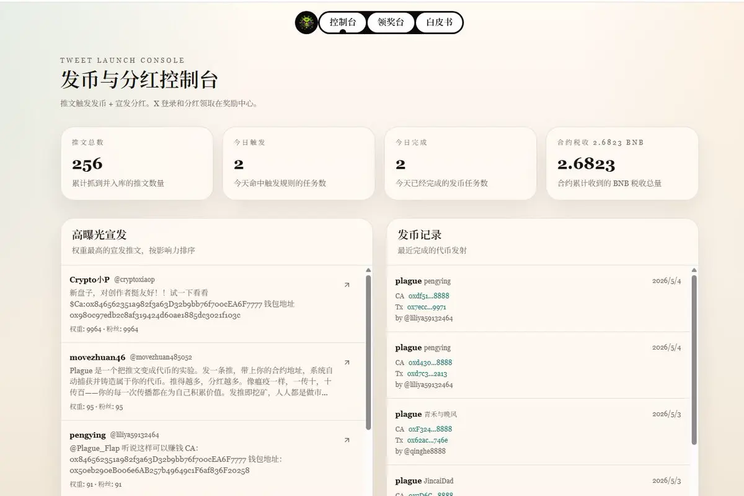Click the Crypto小P author name
The height and width of the screenshot is (496, 744).
coord(90,280)
